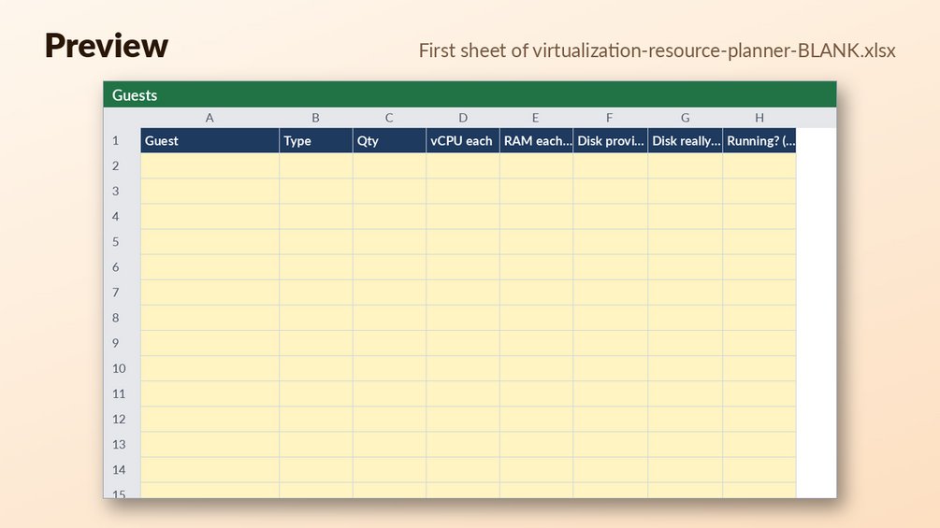Click the 'Guest' header cell
Screen dimensions: 940x528
coord(210,141)
